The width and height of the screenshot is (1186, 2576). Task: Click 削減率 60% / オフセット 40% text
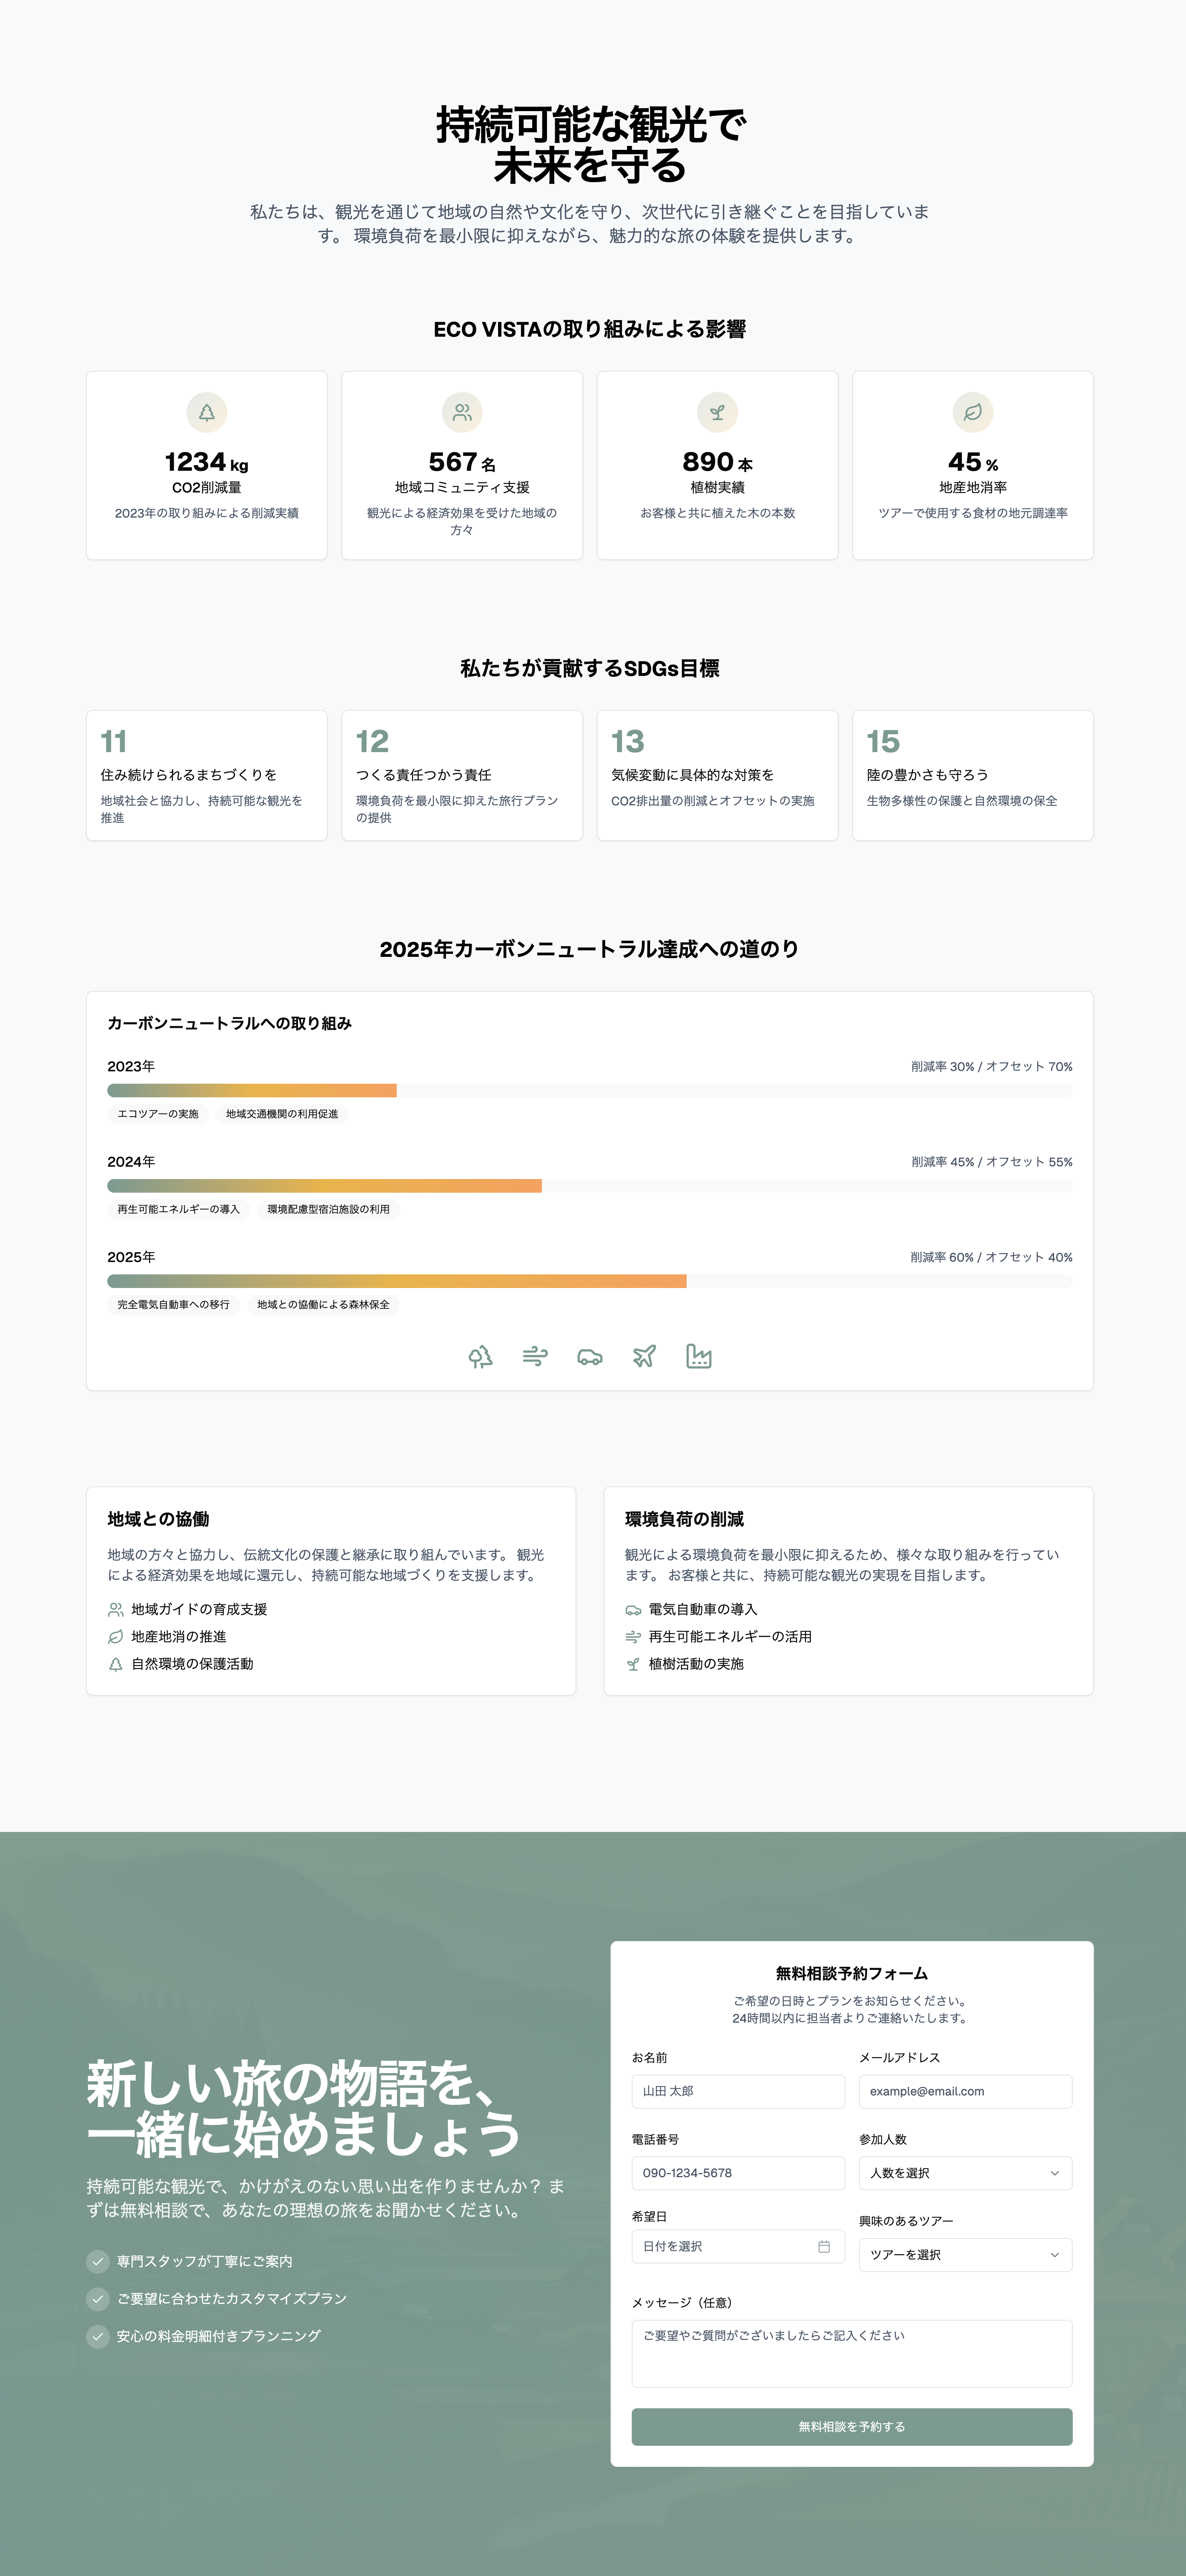click(991, 1257)
